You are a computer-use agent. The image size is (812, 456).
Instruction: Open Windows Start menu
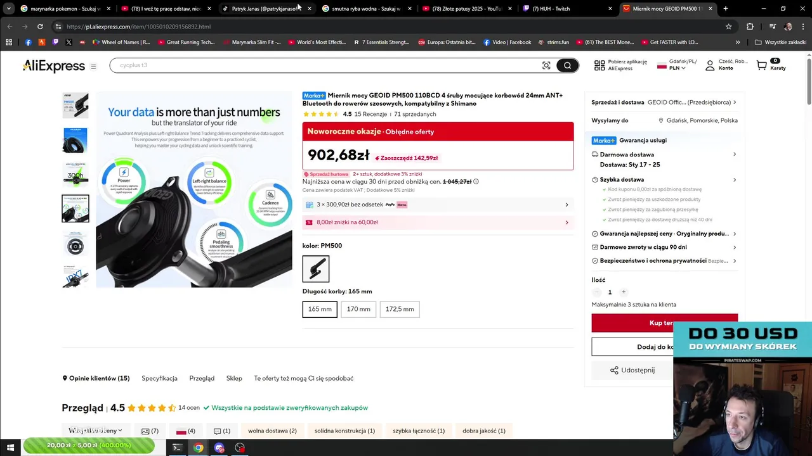(10, 448)
